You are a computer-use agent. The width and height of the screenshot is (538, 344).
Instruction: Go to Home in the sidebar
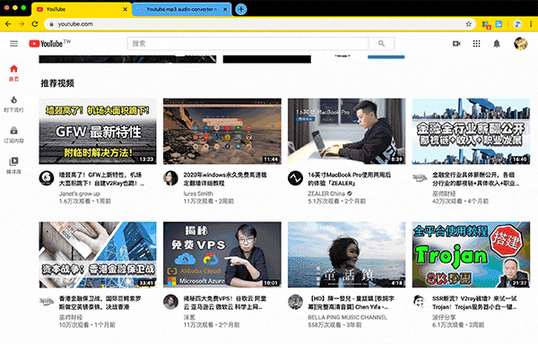13,73
